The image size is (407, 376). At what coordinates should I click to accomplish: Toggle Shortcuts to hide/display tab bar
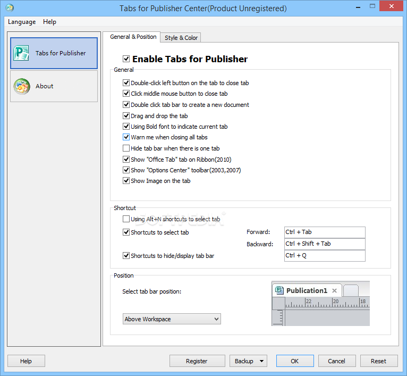[126, 256]
